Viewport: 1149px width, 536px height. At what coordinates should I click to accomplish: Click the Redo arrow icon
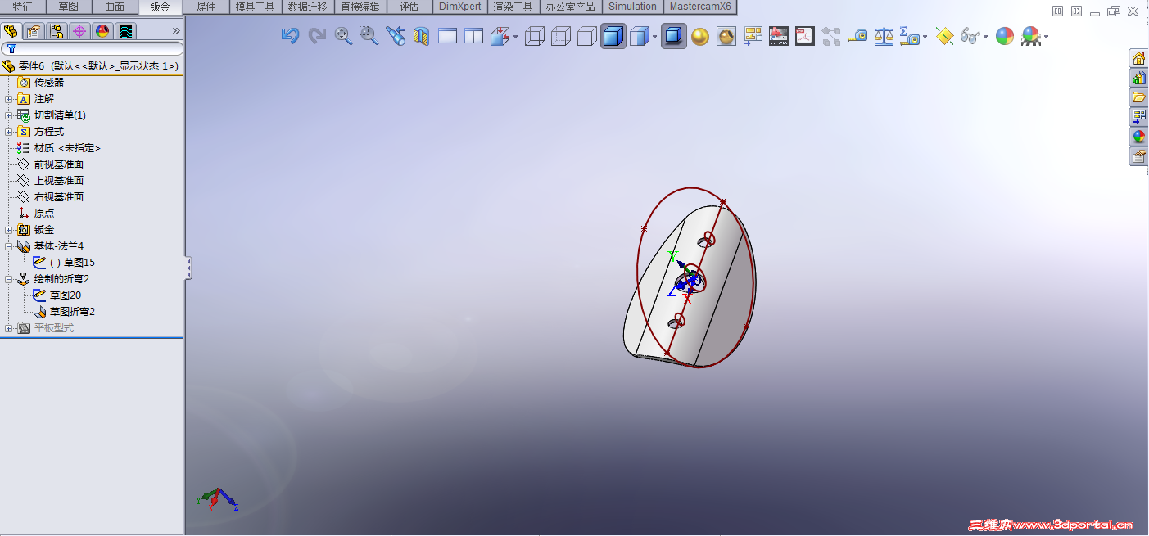tap(317, 36)
